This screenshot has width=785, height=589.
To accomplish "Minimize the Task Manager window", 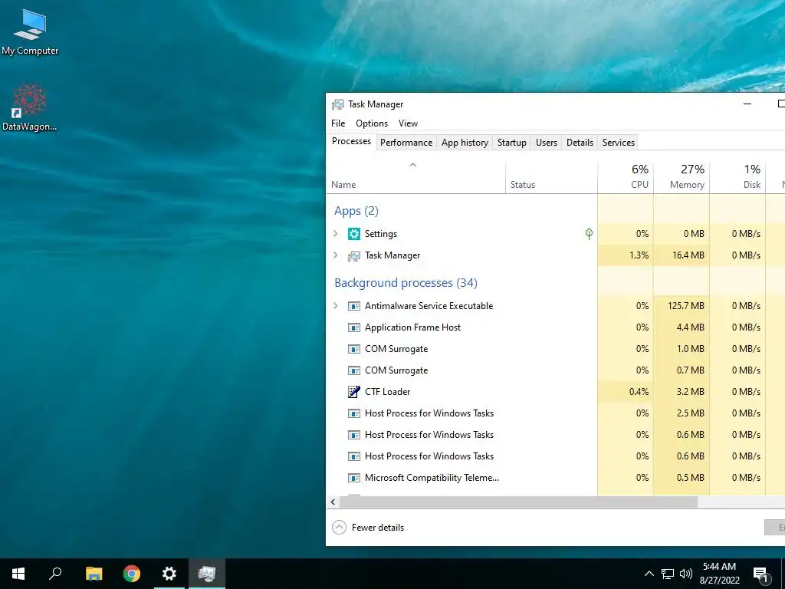I will coord(747,104).
